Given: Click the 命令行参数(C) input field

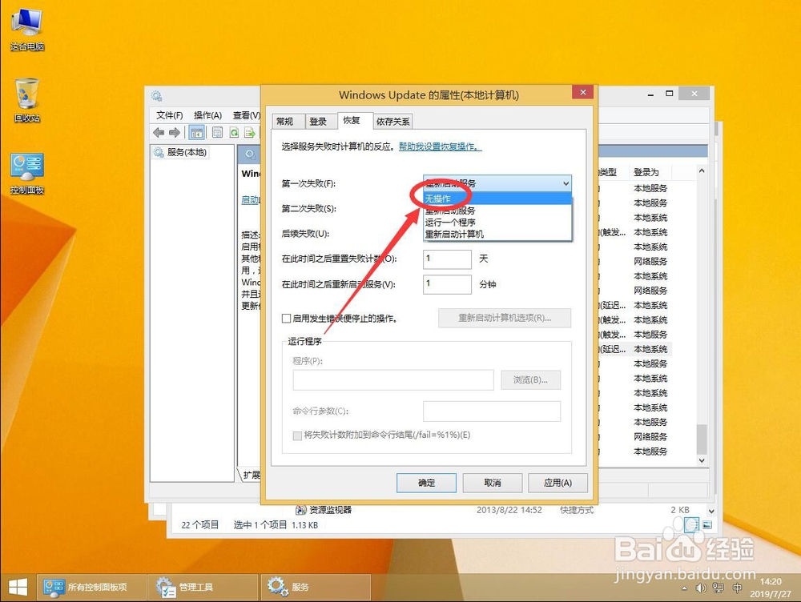Looking at the screenshot, I should coord(492,411).
